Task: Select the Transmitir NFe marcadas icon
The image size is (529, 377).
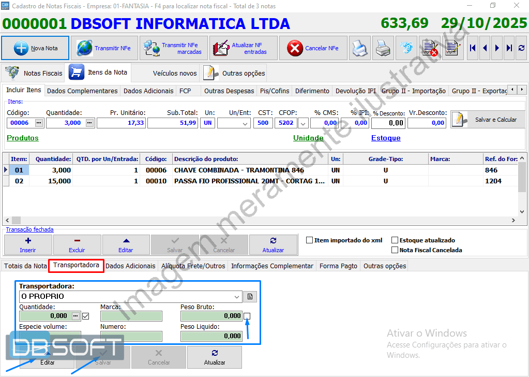Action: click(x=152, y=48)
